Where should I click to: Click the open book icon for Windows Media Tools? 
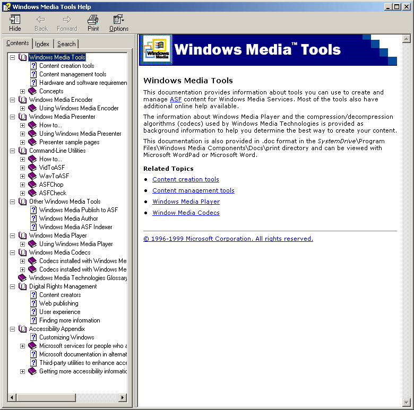23,57
